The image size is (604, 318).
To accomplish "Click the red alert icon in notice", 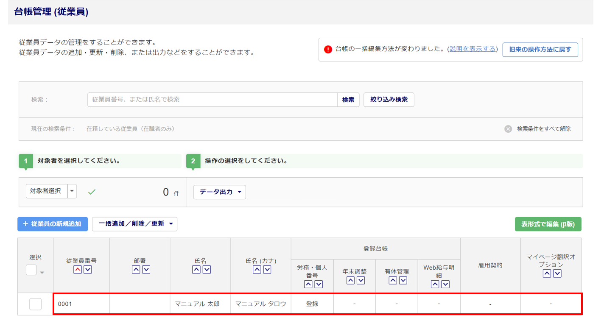I will coord(328,49).
